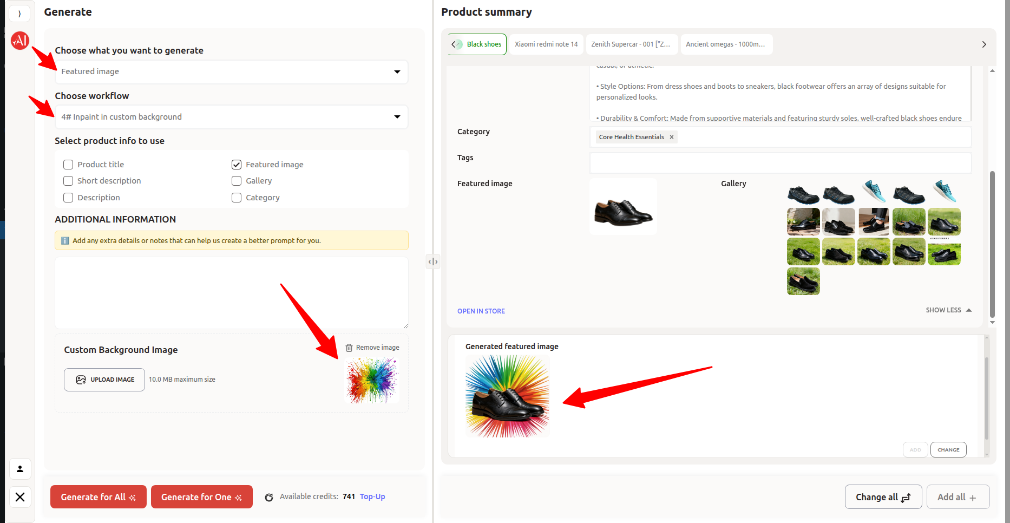Follow the Open in Store link
The image size is (1010, 523).
[x=481, y=311]
